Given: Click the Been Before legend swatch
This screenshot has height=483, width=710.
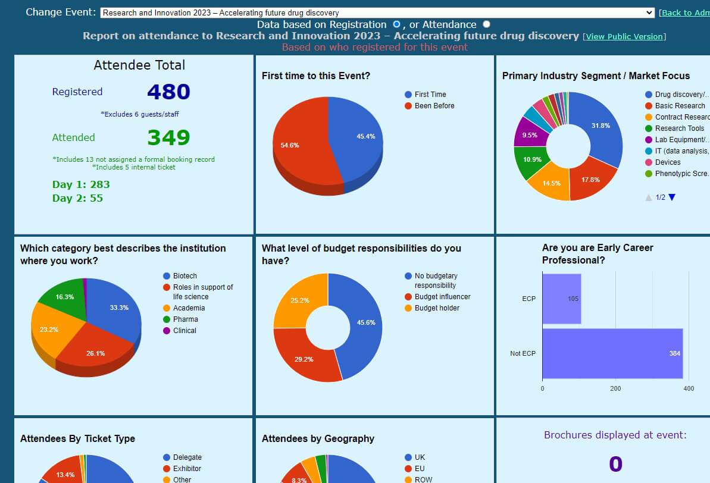Looking at the screenshot, I should [x=408, y=106].
